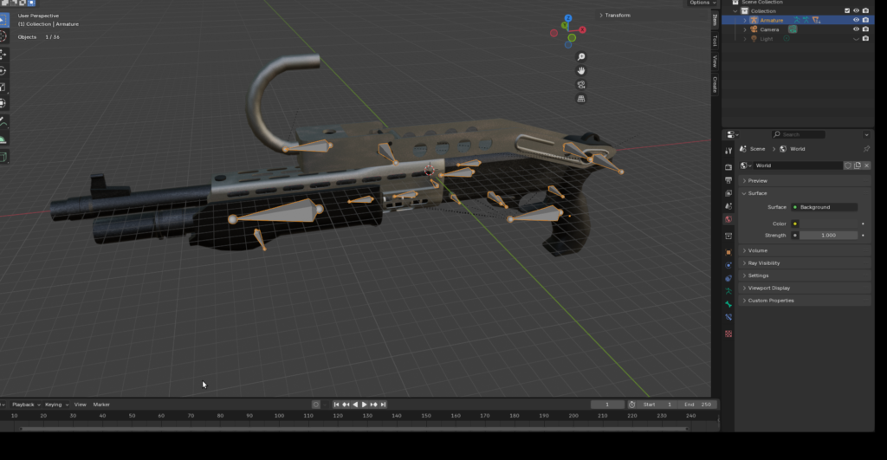The height and width of the screenshot is (460, 887).
Task: Select the Rotate tool
Action: (3, 71)
